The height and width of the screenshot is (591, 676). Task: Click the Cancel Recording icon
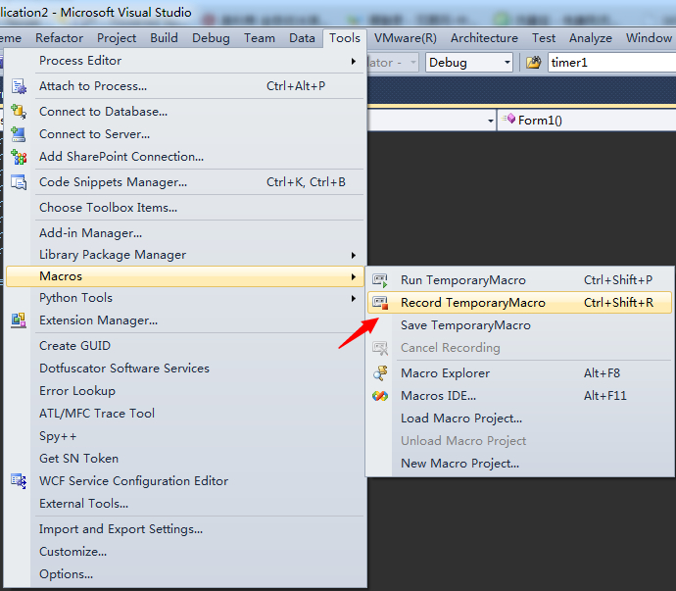tap(380, 348)
